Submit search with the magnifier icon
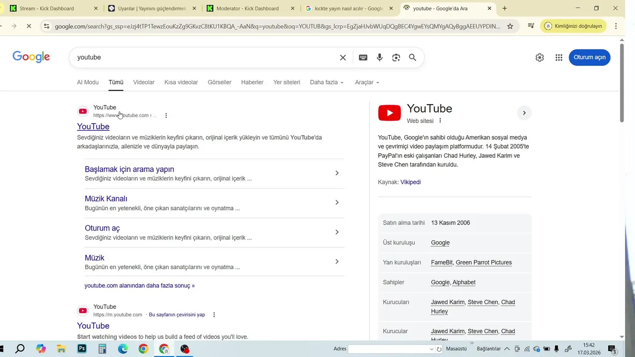Image resolution: width=635 pixels, height=357 pixels. (x=412, y=58)
